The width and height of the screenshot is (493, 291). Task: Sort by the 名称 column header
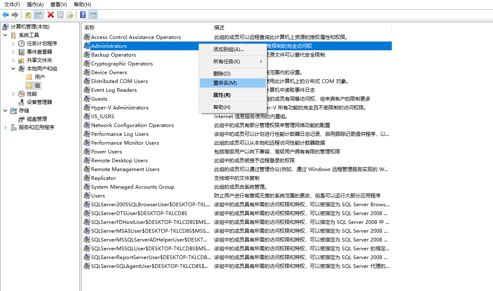pos(147,27)
